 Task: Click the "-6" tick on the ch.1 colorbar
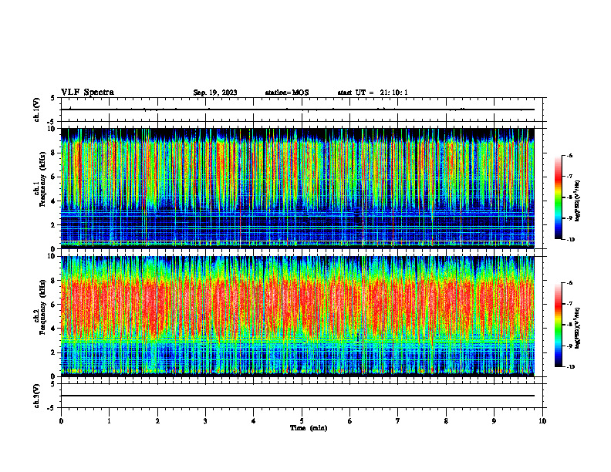click(569, 156)
